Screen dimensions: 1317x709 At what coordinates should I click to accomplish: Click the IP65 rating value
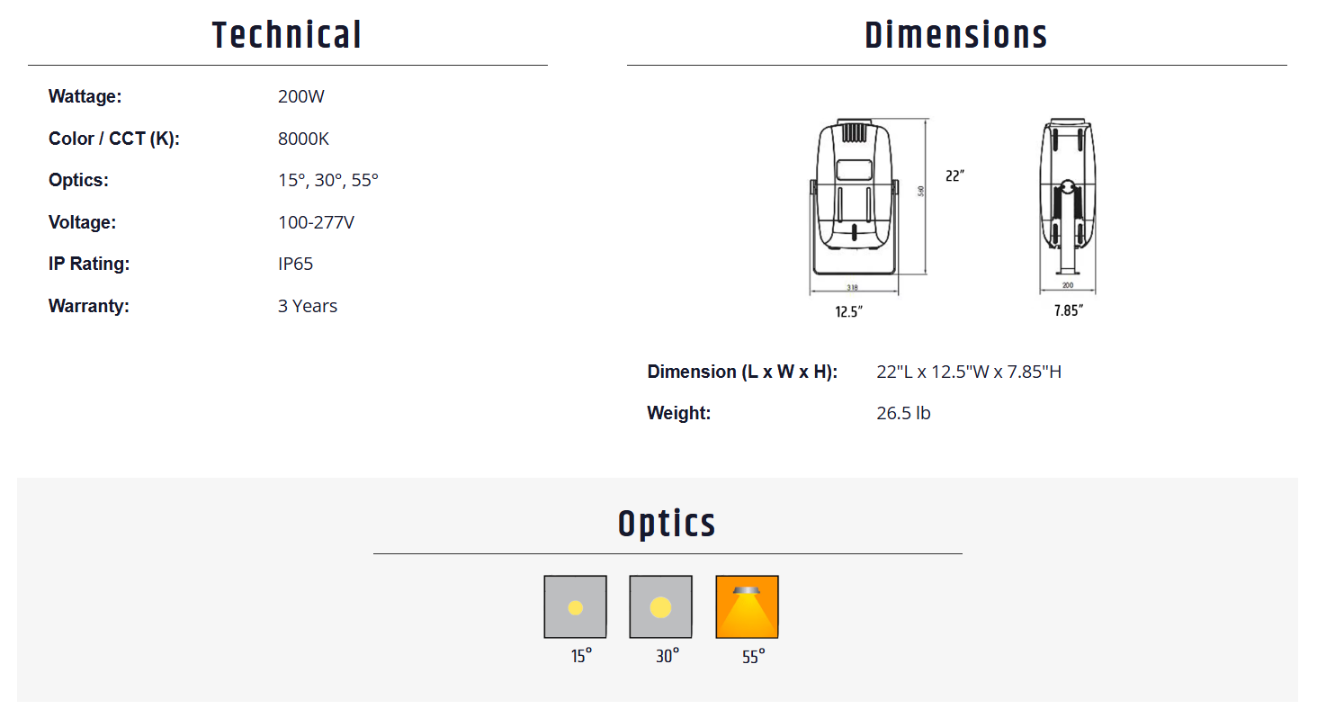tap(296, 264)
